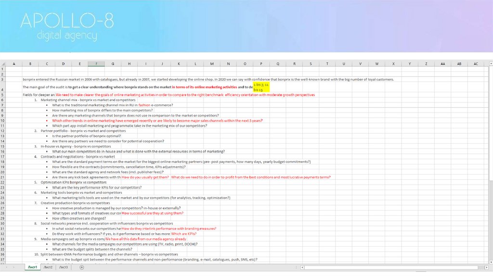This screenshot has height=276, width=493.
Task: Open the Лист2 sheet tab
Action: click(48, 267)
